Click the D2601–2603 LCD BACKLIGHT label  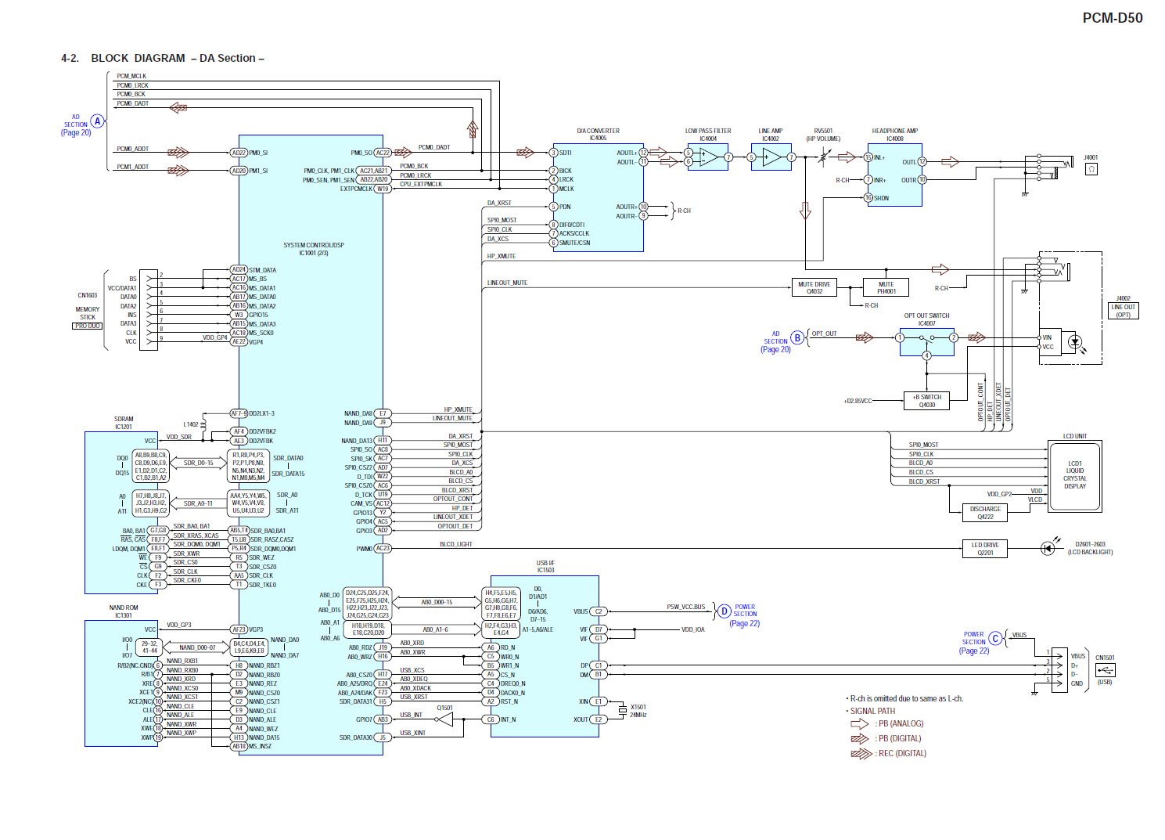coord(1091,548)
